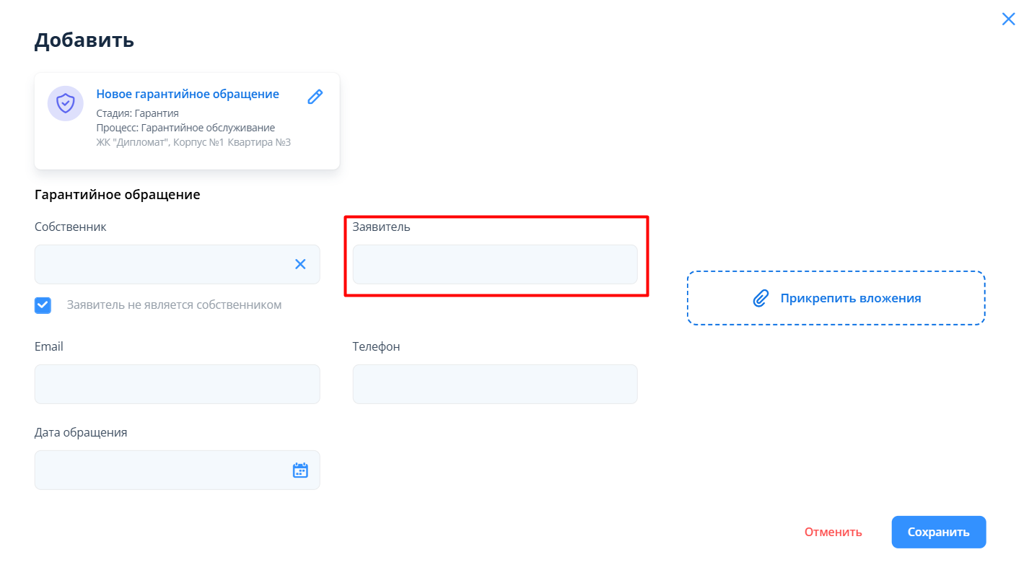Focus the Email input field
Image resolution: width=1029 pixels, height=565 pixels.
coord(177,384)
